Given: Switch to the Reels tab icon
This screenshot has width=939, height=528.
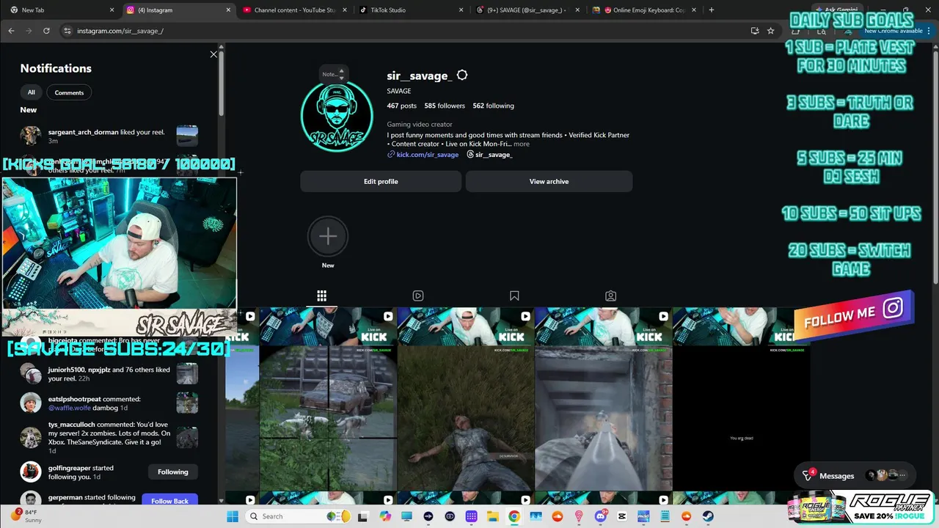Looking at the screenshot, I should [418, 296].
